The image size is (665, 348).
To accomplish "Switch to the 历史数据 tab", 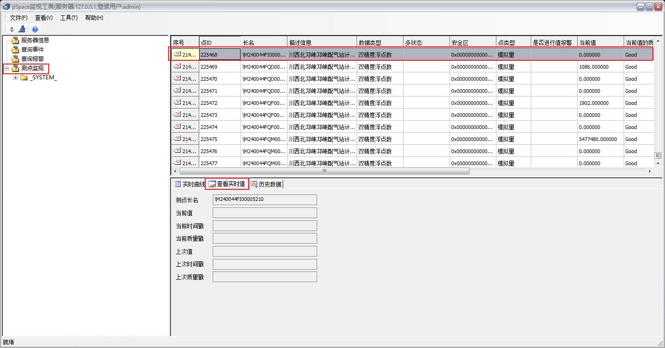I will 266,184.
